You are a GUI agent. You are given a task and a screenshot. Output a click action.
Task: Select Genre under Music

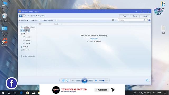pyautogui.click(x=26, y=43)
